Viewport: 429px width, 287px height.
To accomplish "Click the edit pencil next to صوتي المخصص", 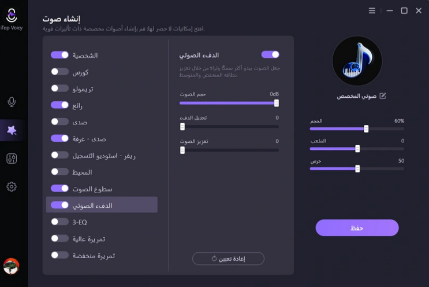I will 382,96.
